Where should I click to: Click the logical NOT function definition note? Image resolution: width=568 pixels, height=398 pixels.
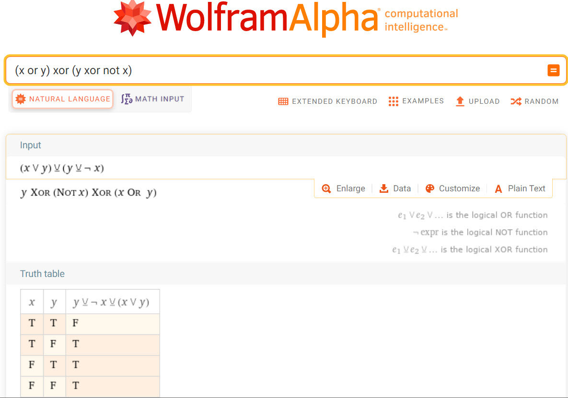[480, 232]
